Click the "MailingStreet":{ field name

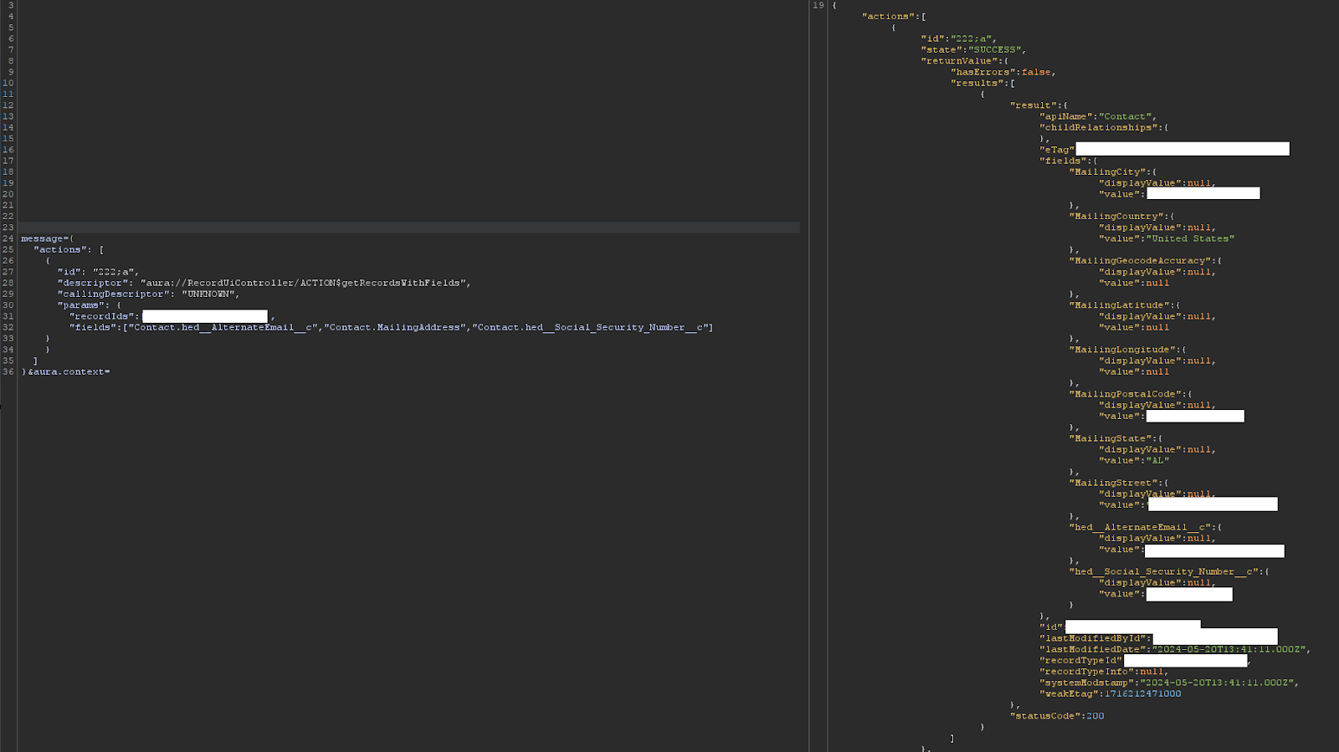tap(1119, 483)
